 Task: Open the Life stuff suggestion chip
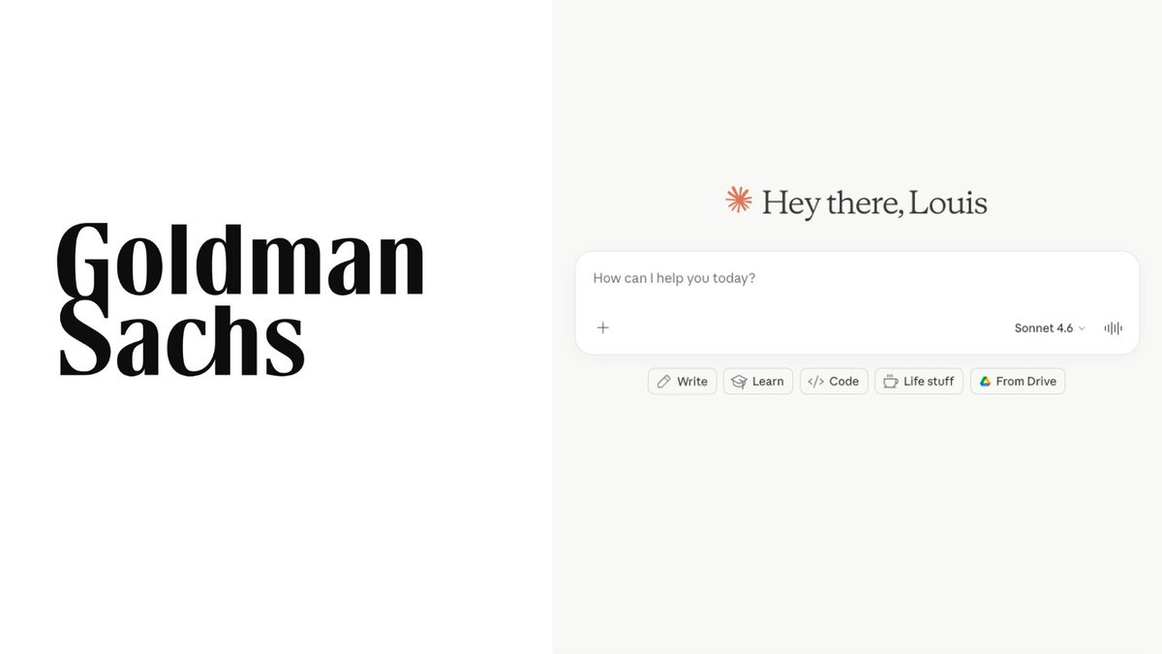tap(919, 382)
